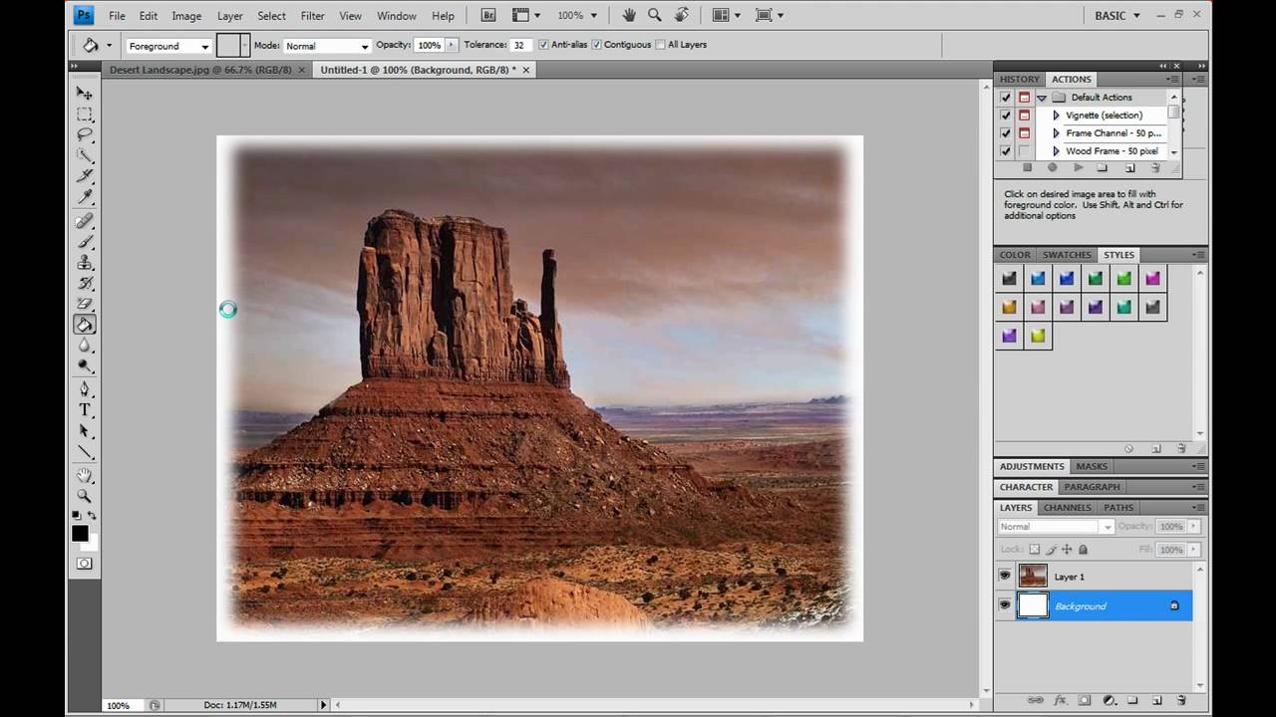
Task: Switch to Desert Landscape.jpg document tab
Action: pos(200,70)
